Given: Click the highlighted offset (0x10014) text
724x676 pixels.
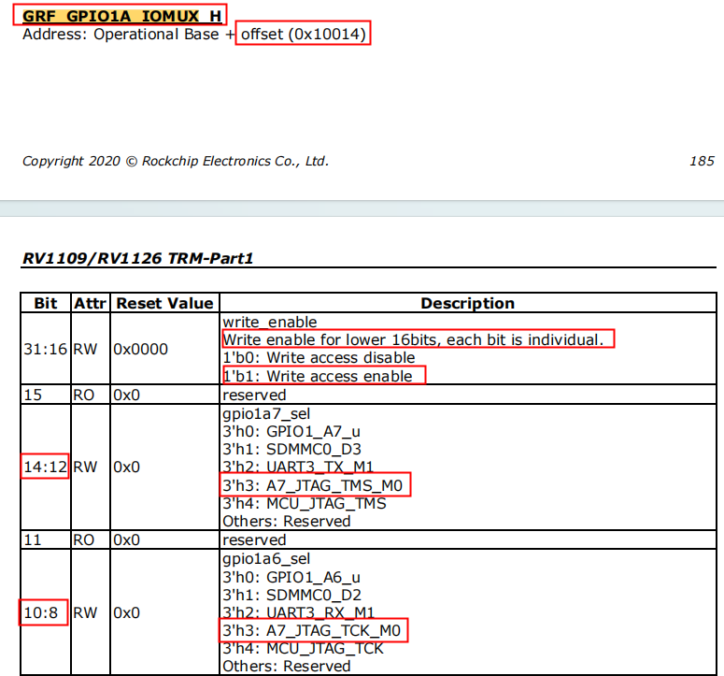Looking at the screenshot, I should tap(305, 35).
